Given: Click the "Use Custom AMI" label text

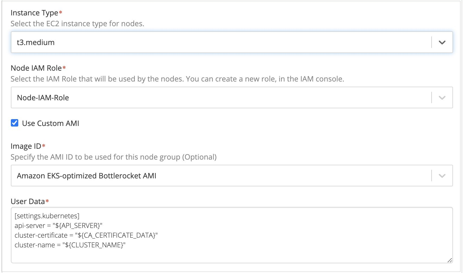Looking at the screenshot, I should coord(51,123).
